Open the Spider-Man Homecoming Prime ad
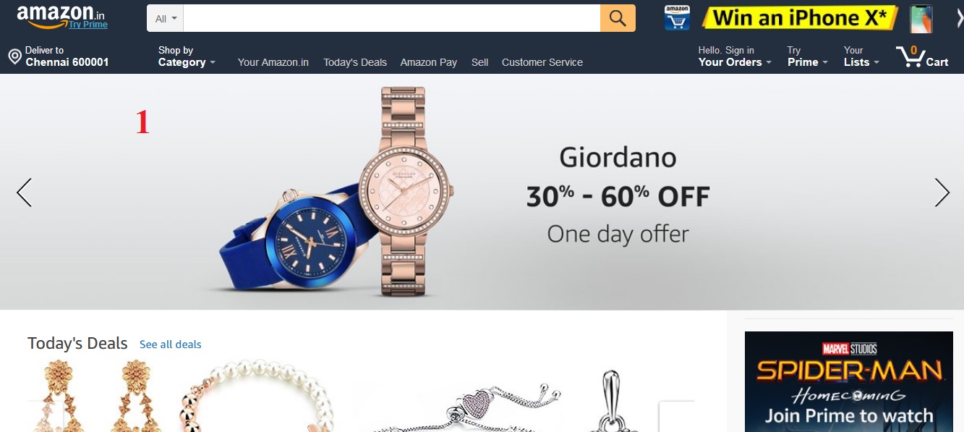Screen dimensions: 964x432 click(x=849, y=381)
